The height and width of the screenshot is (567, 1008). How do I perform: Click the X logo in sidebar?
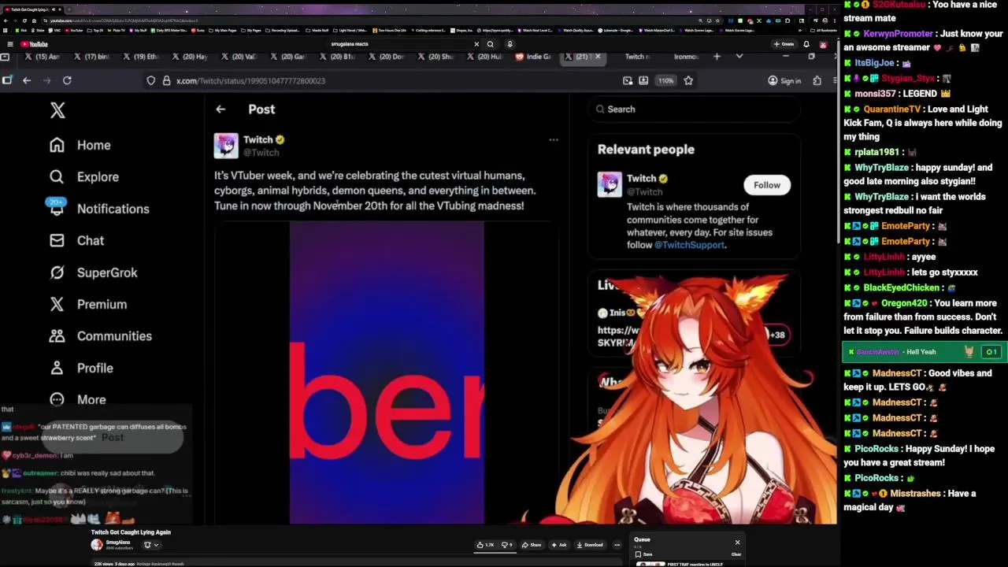click(x=57, y=110)
